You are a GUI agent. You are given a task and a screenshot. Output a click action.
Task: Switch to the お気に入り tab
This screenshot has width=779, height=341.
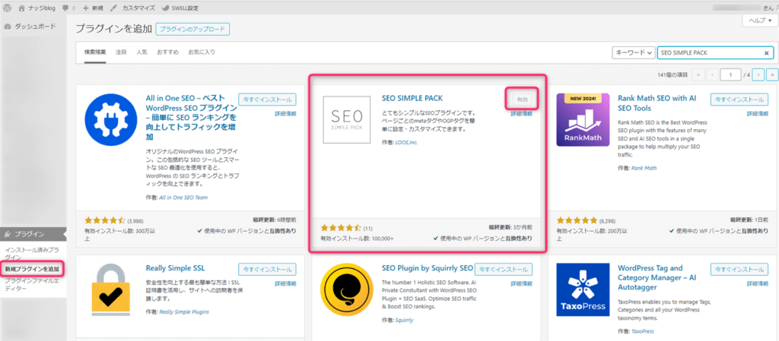202,52
